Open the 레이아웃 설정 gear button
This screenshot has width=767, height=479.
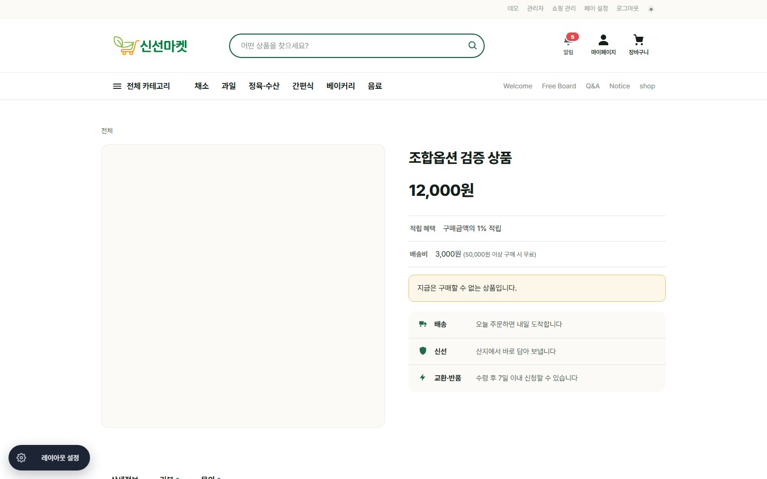click(x=49, y=458)
